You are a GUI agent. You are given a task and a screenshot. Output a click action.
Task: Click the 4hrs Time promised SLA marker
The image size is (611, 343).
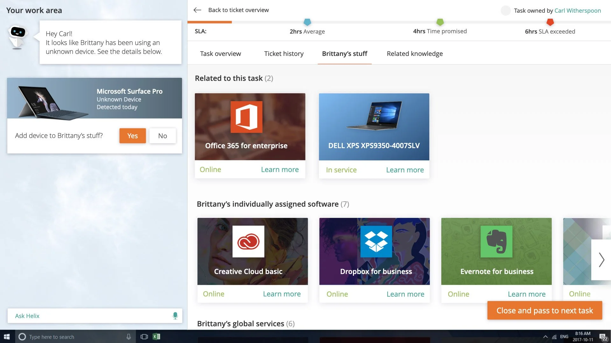pyautogui.click(x=440, y=22)
